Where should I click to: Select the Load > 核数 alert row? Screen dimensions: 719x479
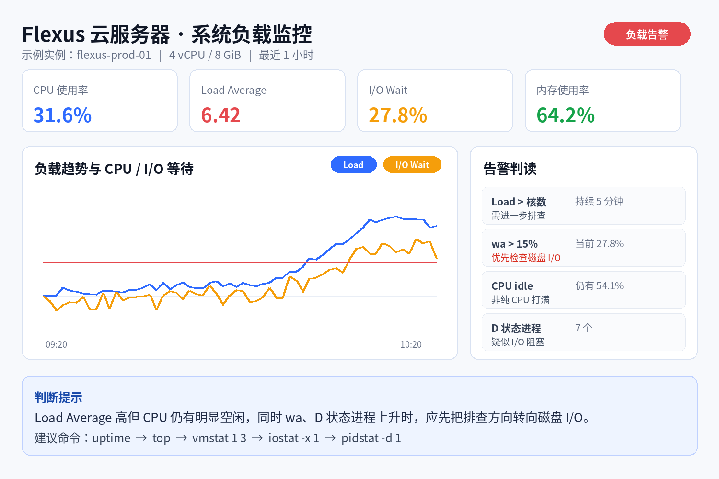pos(584,206)
